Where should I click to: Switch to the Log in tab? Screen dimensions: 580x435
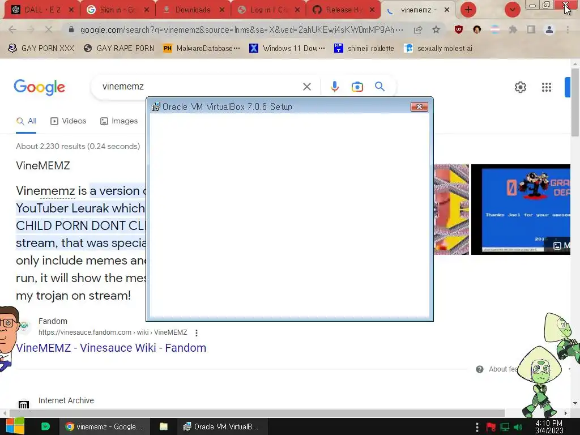click(x=263, y=10)
